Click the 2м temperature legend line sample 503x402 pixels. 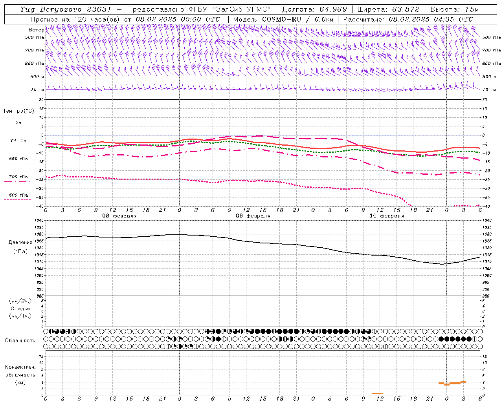tap(18, 127)
